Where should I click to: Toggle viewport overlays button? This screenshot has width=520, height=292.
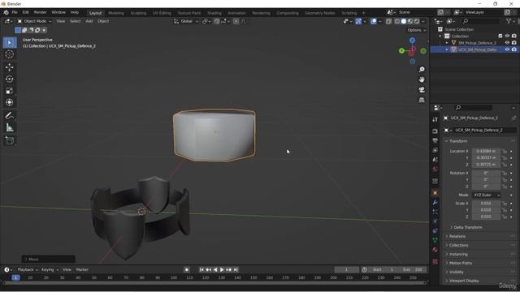[x=374, y=21]
